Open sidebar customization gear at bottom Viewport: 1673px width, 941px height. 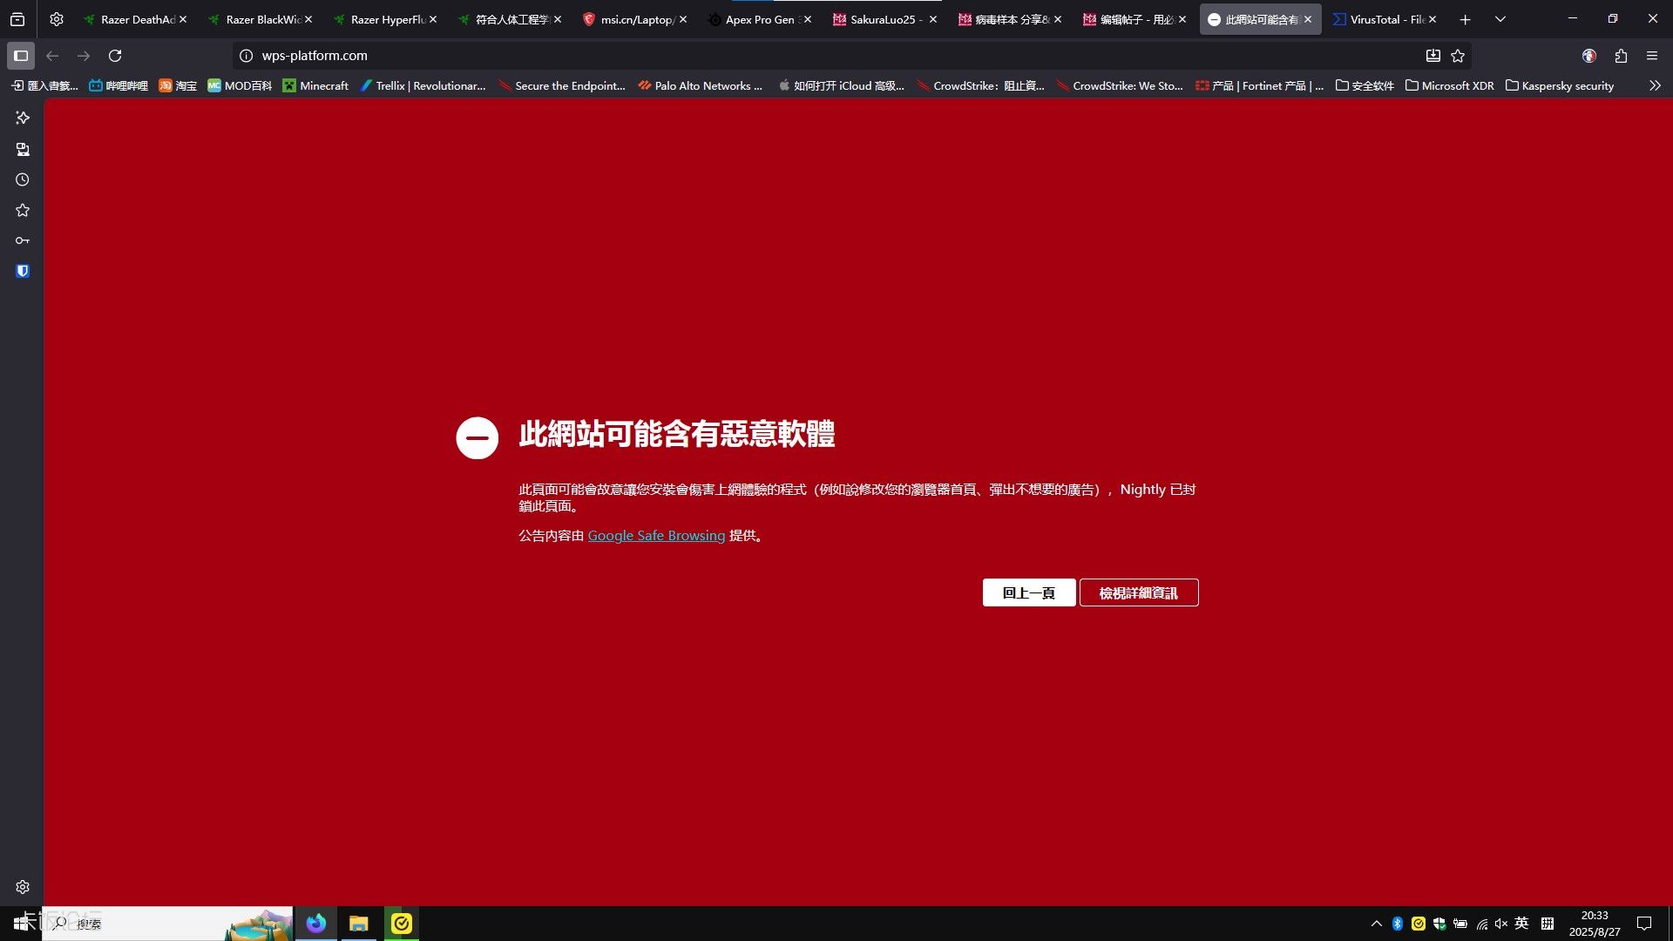tap(23, 887)
